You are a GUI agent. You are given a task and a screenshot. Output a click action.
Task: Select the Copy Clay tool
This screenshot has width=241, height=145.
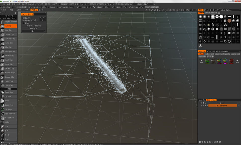[9, 86]
